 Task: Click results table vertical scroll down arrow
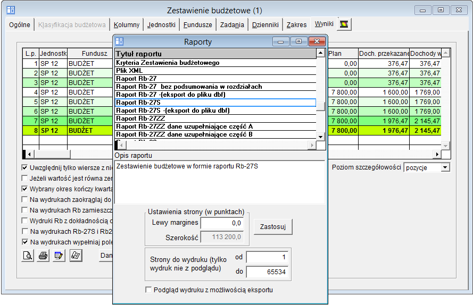point(445,146)
